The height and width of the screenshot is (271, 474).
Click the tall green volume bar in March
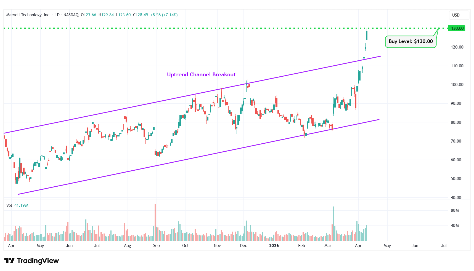[x=333, y=223]
